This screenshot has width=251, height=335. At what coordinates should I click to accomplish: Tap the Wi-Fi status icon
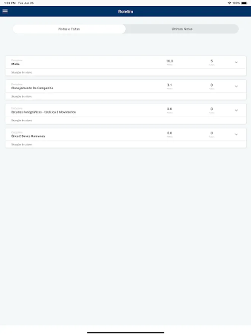click(x=229, y=3)
